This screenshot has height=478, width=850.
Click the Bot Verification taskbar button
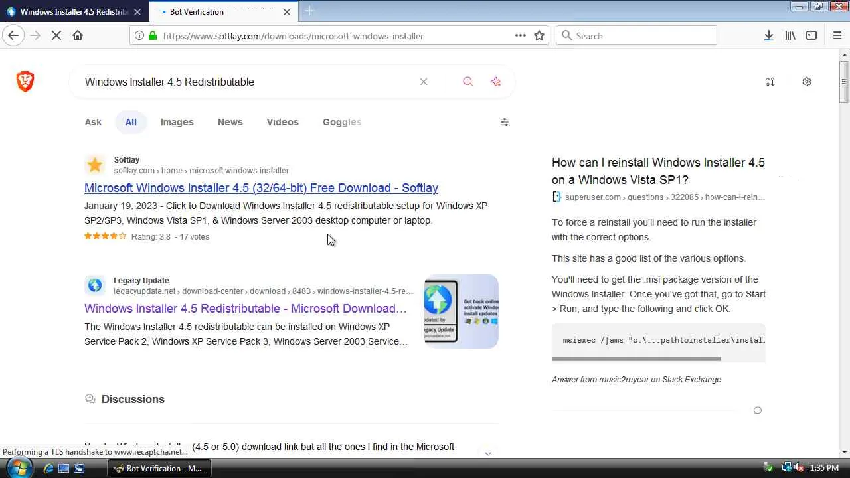[x=159, y=468]
